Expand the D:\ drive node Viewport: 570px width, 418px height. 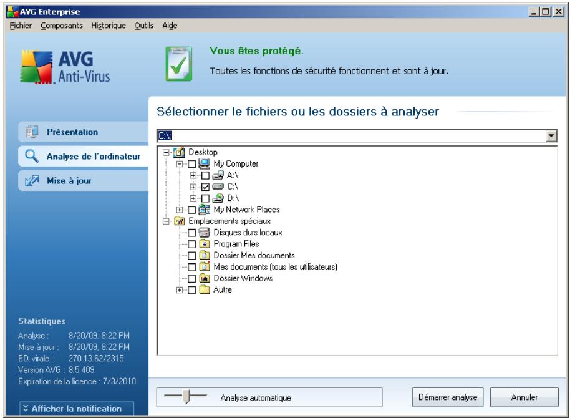click(193, 198)
